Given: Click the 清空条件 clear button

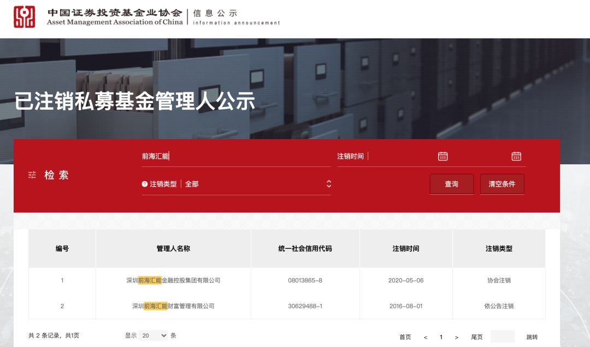Looking at the screenshot, I should click(502, 184).
